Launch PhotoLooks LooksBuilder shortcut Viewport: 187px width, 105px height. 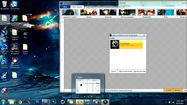[15, 63]
